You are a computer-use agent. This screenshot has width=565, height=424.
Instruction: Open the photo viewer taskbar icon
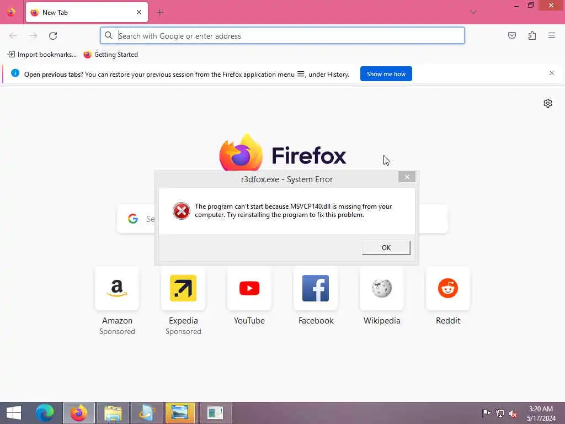pyautogui.click(x=180, y=413)
